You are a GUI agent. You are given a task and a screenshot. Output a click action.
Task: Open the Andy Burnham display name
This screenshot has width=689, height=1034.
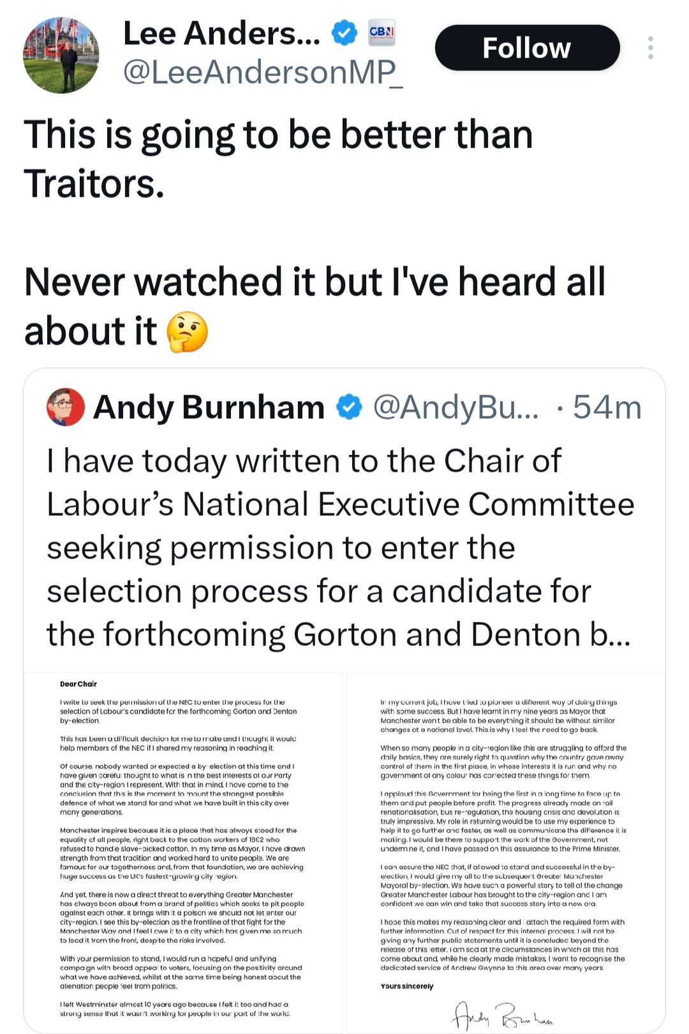209,407
